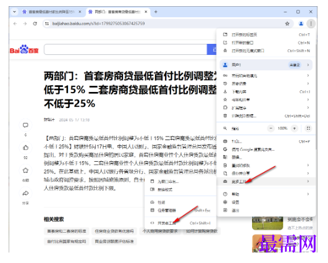Go forward with the forward arrow
The image size is (328, 263).
25,23
